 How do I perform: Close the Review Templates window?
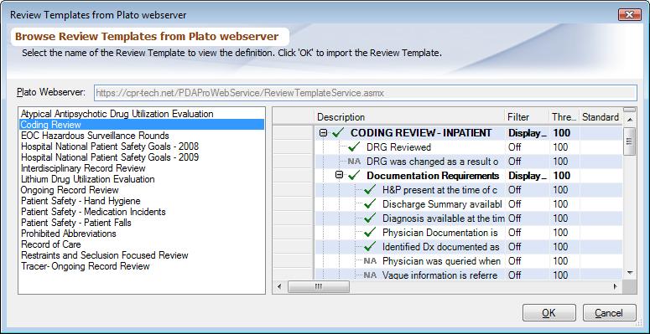click(630, 15)
